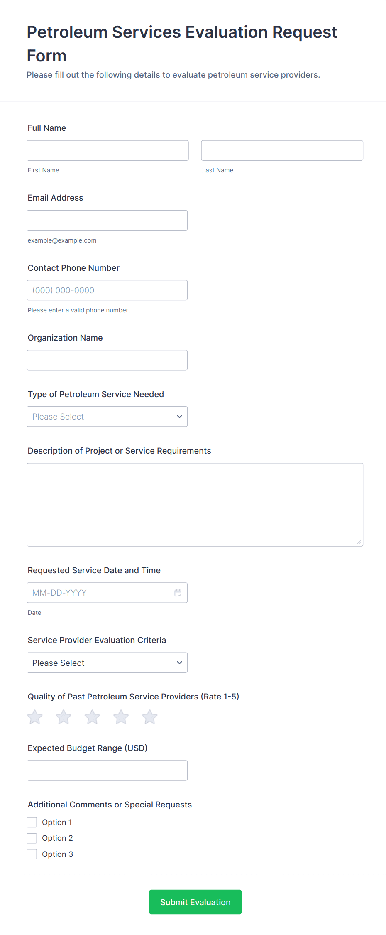The height and width of the screenshot is (935, 386).
Task: Select the Email Address text box
Action: (107, 221)
